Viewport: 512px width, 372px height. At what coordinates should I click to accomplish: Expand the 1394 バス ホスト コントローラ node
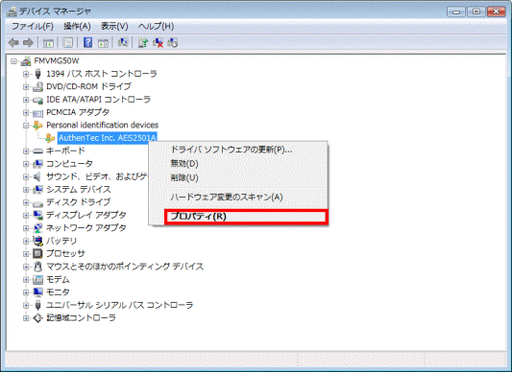pyautogui.click(x=26, y=74)
